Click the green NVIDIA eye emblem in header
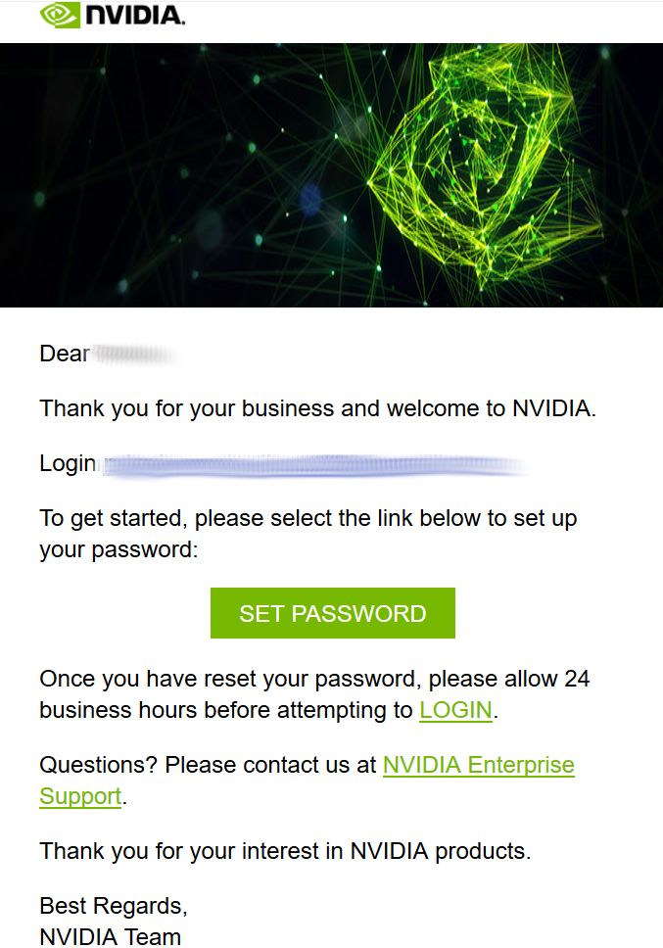The image size is (663, 948). 60,15
